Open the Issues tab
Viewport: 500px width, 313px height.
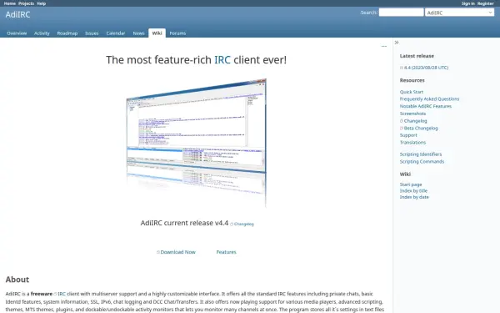(92, 33)
